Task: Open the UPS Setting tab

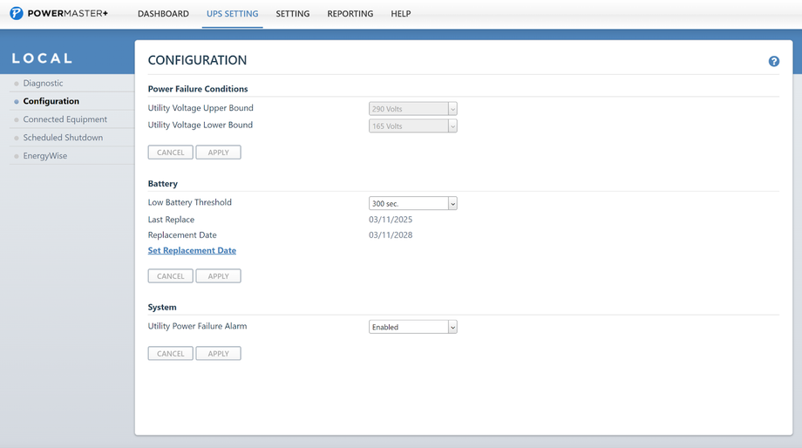Action: (232, 14)
